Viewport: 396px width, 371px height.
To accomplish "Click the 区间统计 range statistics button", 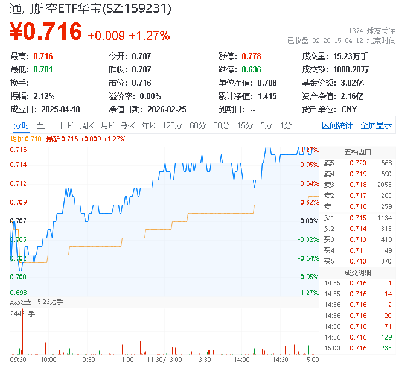I will (337, 125).
